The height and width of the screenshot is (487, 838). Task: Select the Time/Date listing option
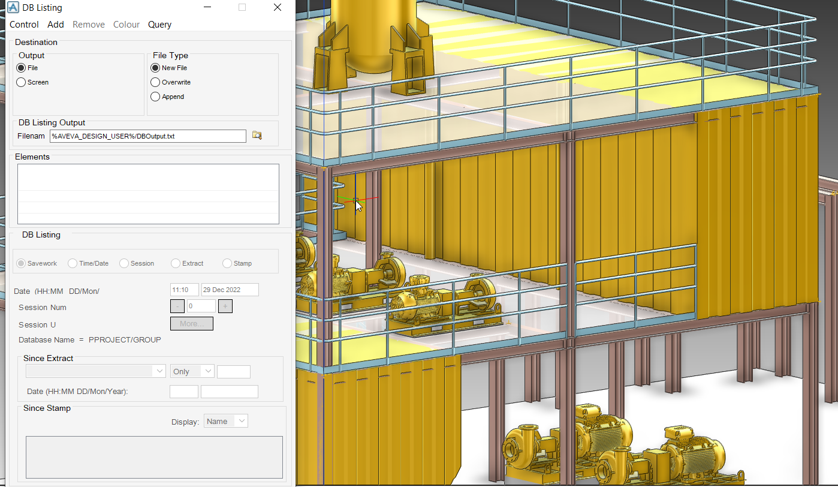[x=72, y=263]
